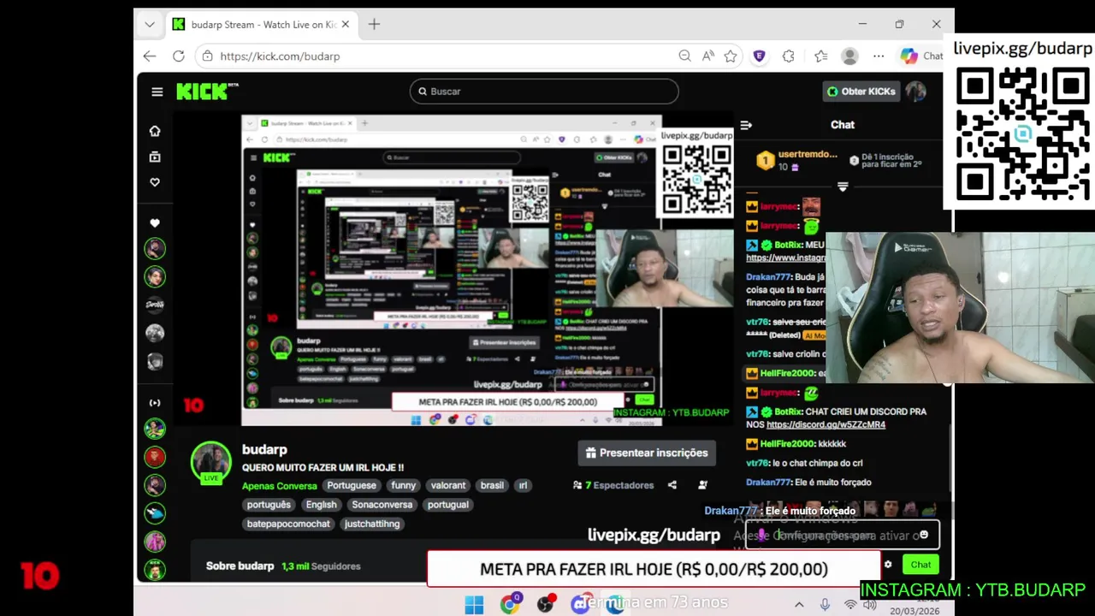Click the taskbar microphone icon
The image size is (1095, 616).
point(825,604)
